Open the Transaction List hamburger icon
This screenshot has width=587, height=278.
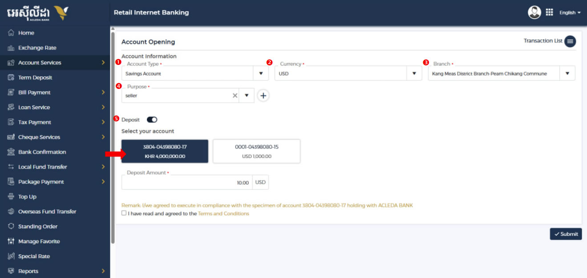pos(570,41)
